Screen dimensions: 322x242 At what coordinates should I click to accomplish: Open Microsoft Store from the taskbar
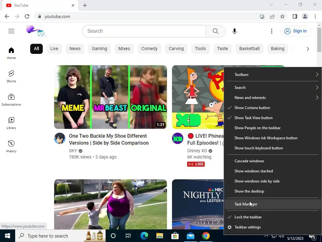coord(175,236)
